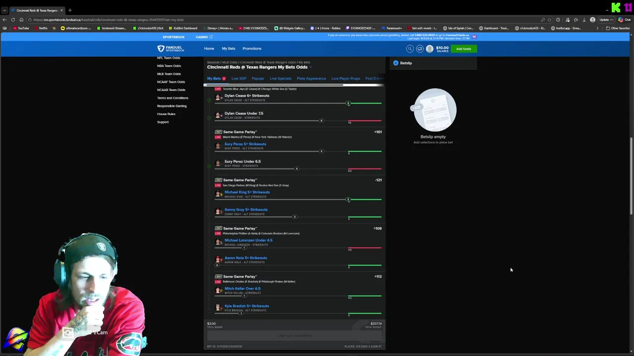
Task: Open the browser profile avatar in toolbar
Action: tap(592, 20)
